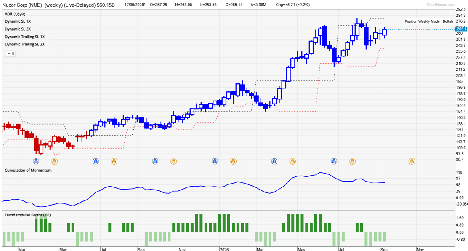Click orange money-bag marker for late July 2026
This screenshot has height=251, width=468.
pos(353,161)
